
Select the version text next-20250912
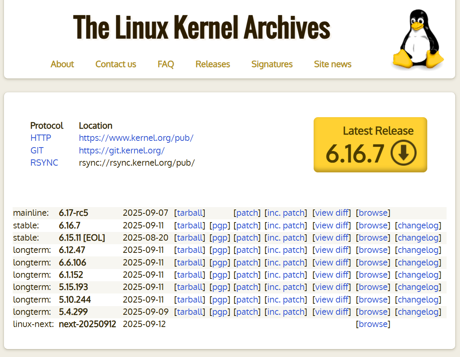click(88, 324)
